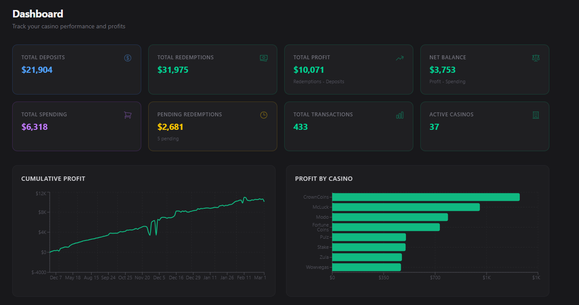Click the Mar 1 axis label
This screenshot has height=305, width=579.
[260, 277]
